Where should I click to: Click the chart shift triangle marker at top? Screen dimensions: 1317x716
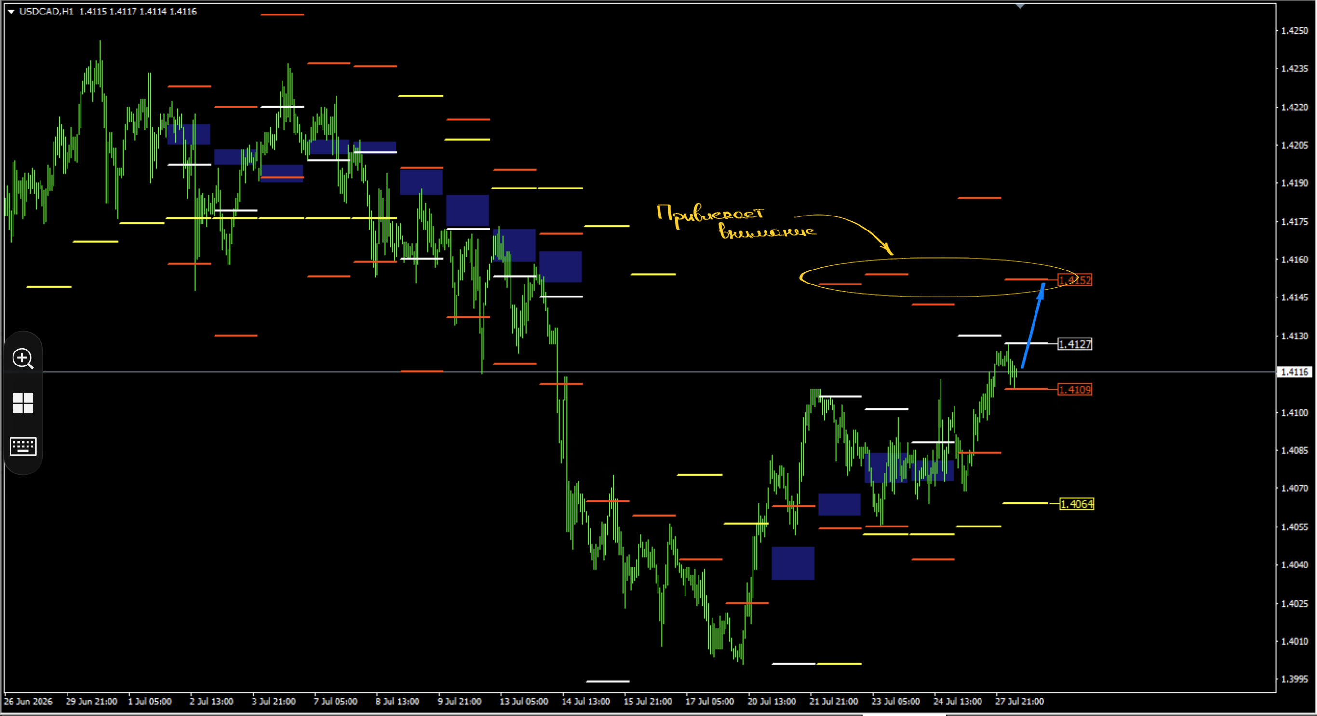click(x=1020, y=6)
